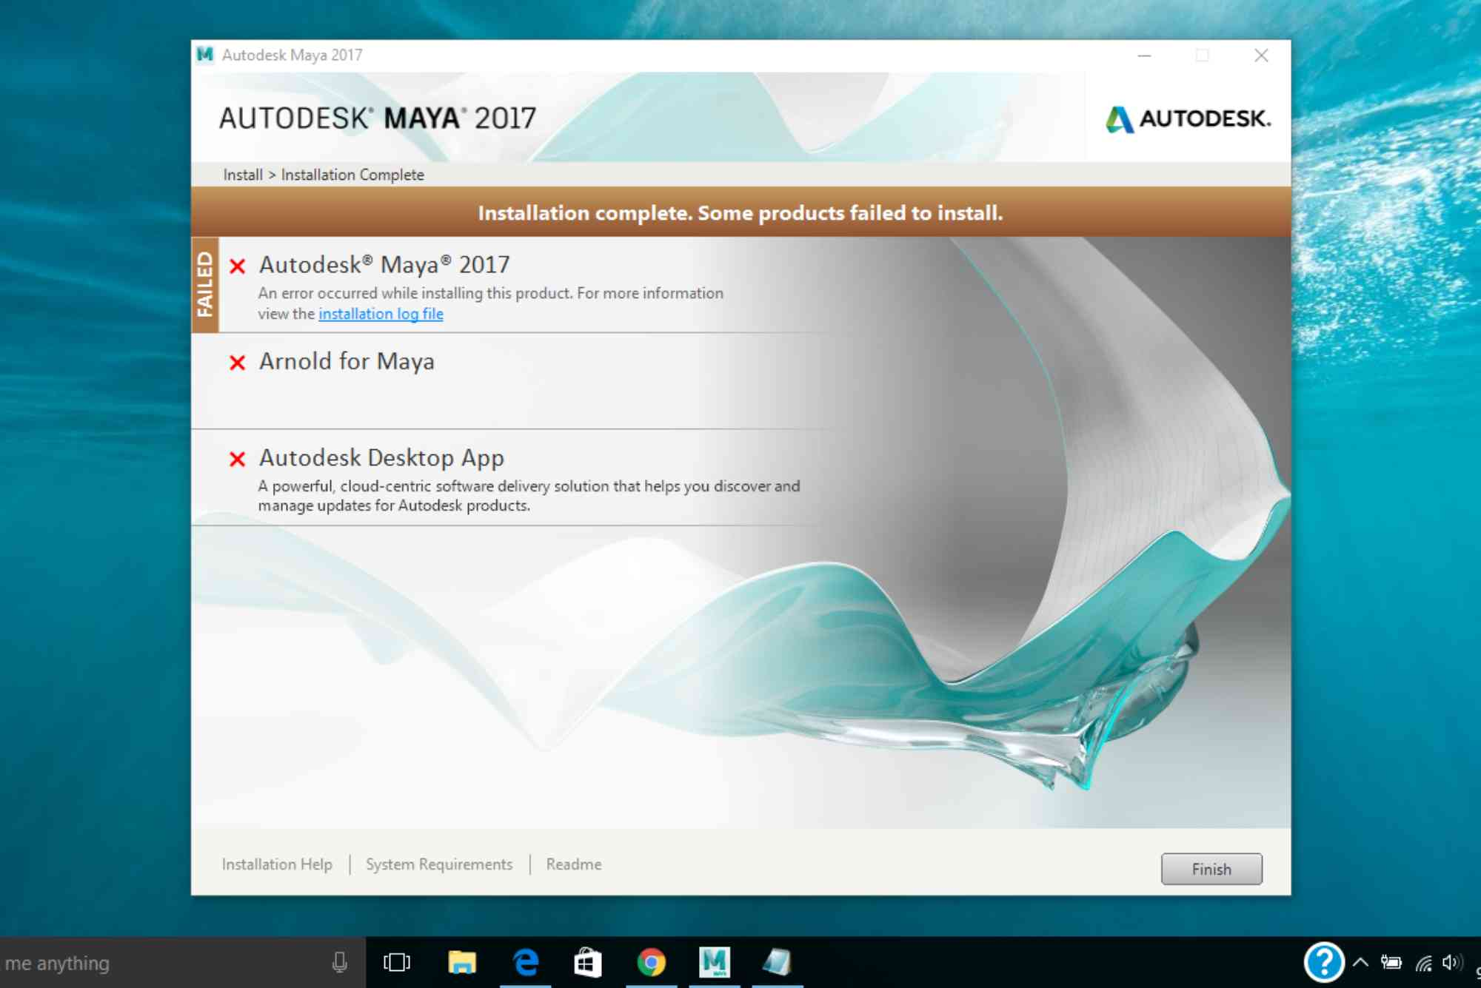Open the installation log file link
The image size is (1481, 988).
click(x=381, y=314)
